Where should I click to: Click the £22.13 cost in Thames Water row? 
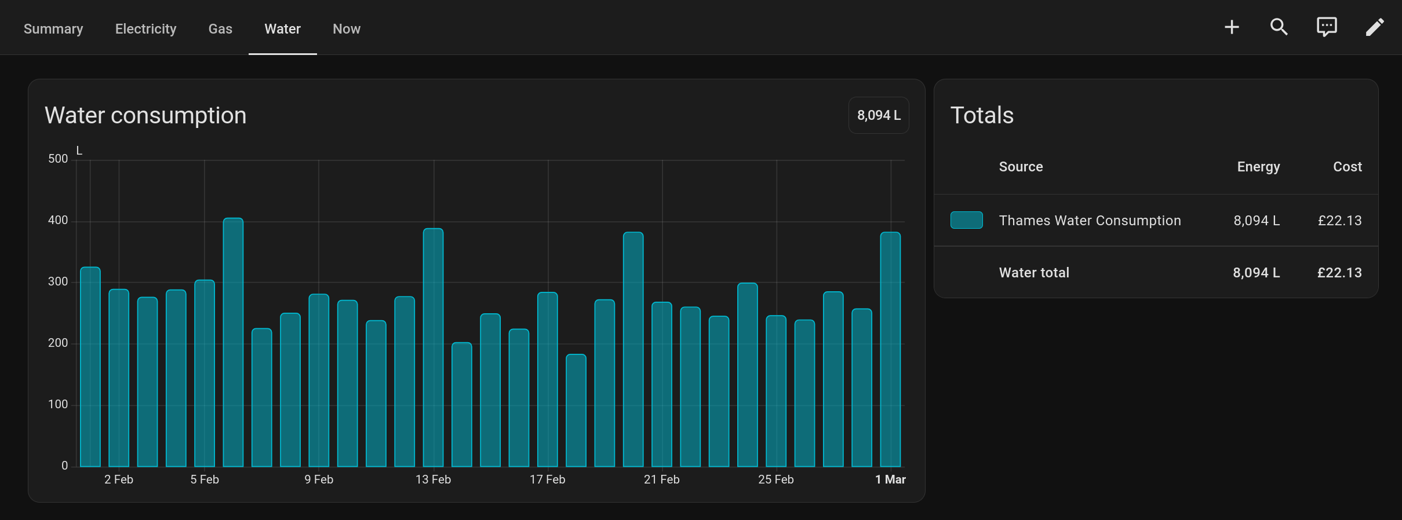[1339, 221]
